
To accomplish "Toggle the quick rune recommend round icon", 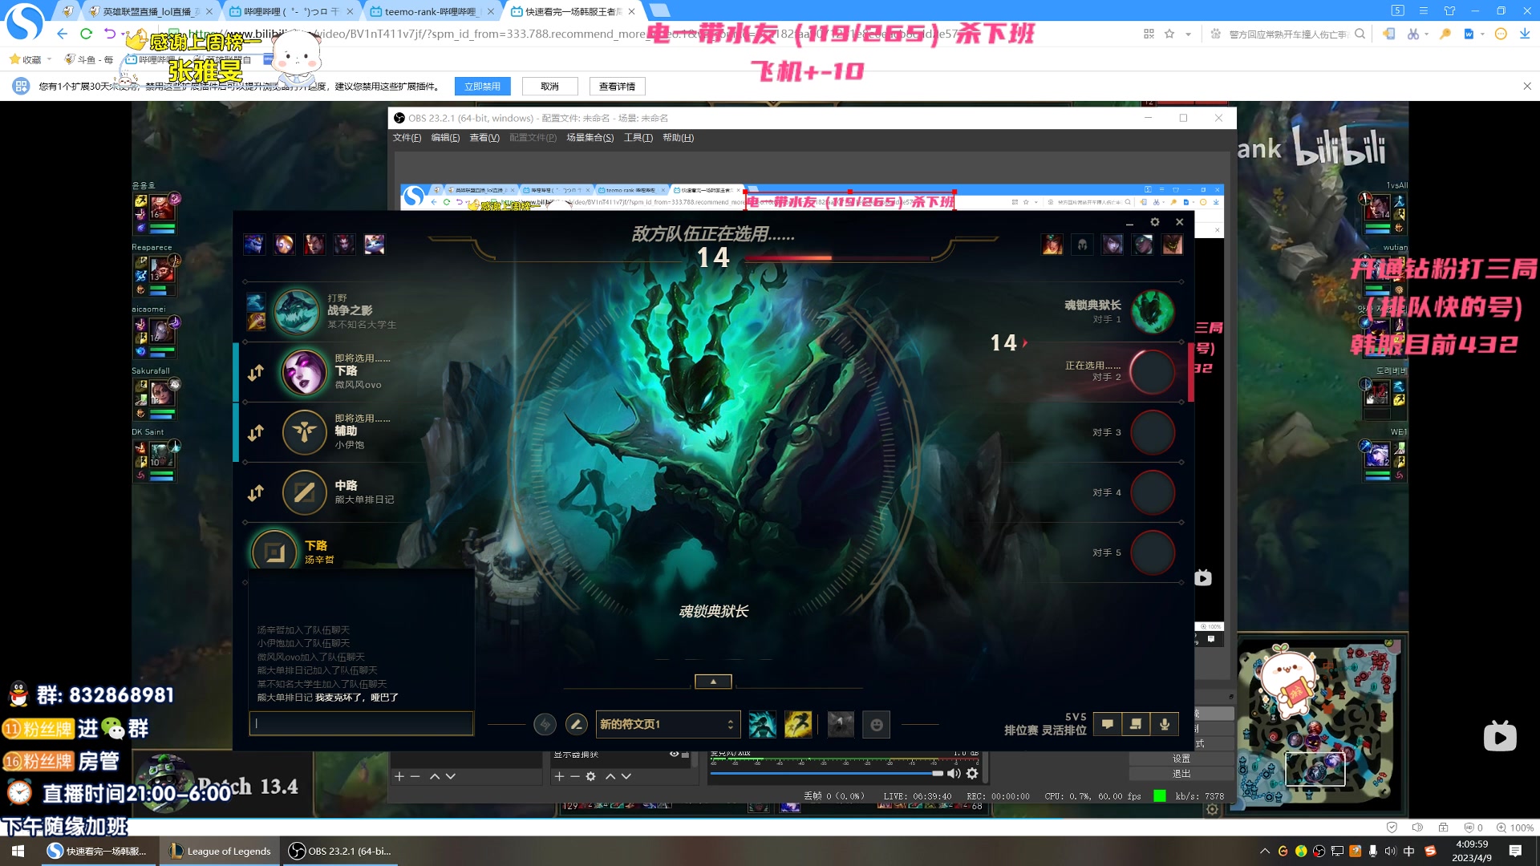I will point(545,725).
